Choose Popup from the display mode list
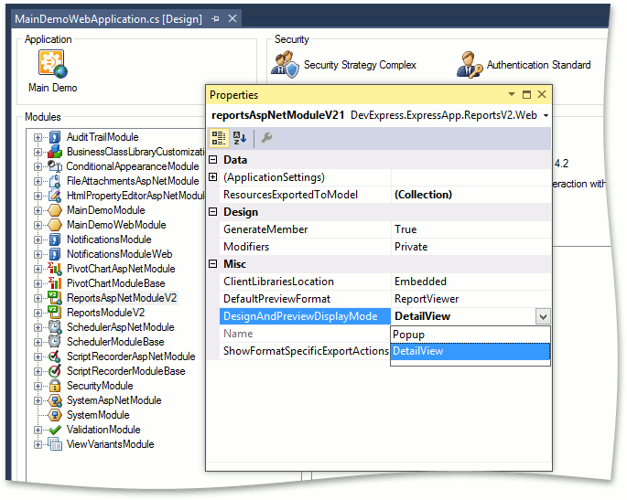The image size is (627, 500). [470, 335]
